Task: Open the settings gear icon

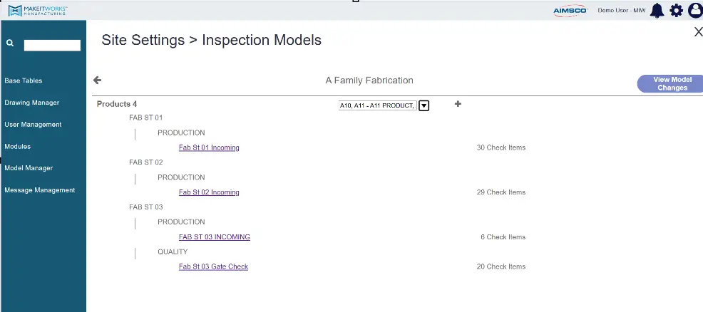Action: [676, 10]
